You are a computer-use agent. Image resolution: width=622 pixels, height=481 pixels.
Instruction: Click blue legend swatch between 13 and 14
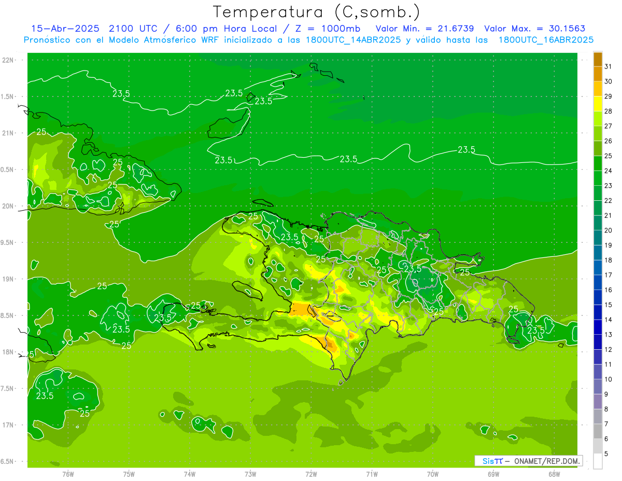598,327
